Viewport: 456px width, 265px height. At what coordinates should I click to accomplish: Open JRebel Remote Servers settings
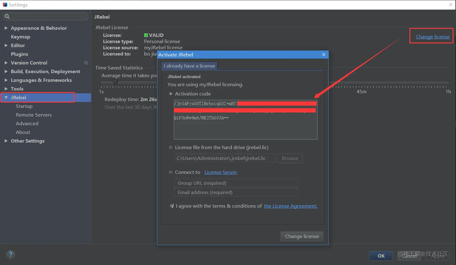[34, 115]
